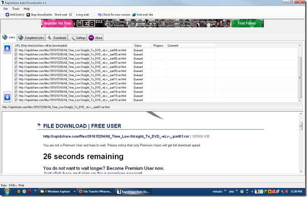Click the first orange quick launch icon
This screenshot has height=197, width=307.
point(19,192)
